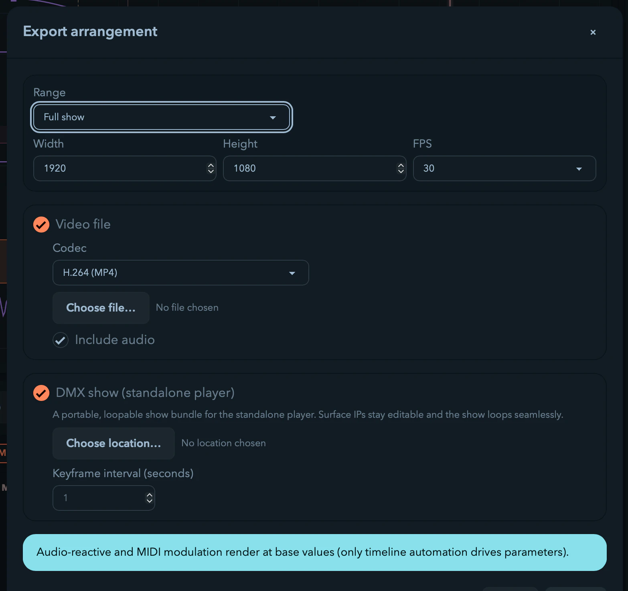Click the 'Export arrangement' dialog title
This screenshot has height=591, width=628.
[90, 32]
